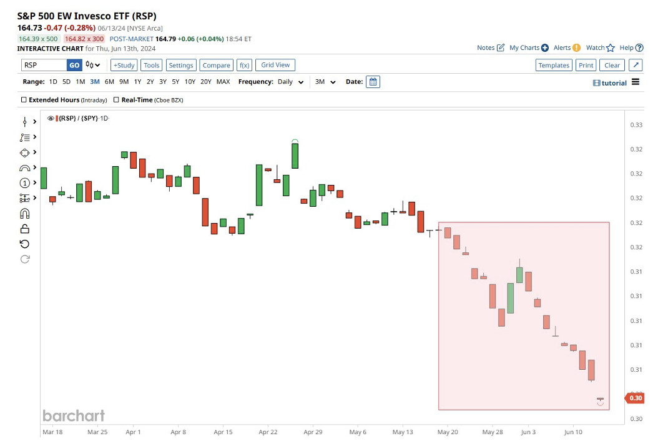Screen dimensions: 668x446
Task: Open the Frequency Daily dropdown
Action: click(x=290, y=82)
